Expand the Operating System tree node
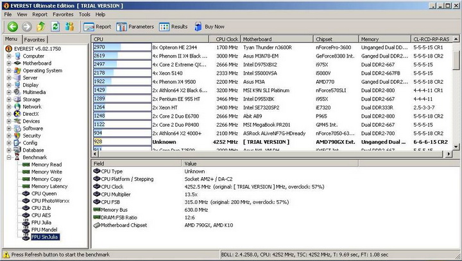The image size is (462, 261). point(9,70)
